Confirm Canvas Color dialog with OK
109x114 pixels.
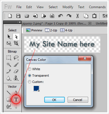coord(54,100)
